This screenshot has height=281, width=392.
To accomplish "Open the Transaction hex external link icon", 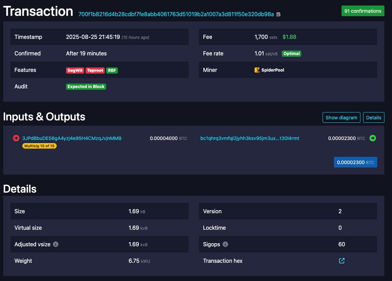I will pyautogui.click(x=341, y=261).
